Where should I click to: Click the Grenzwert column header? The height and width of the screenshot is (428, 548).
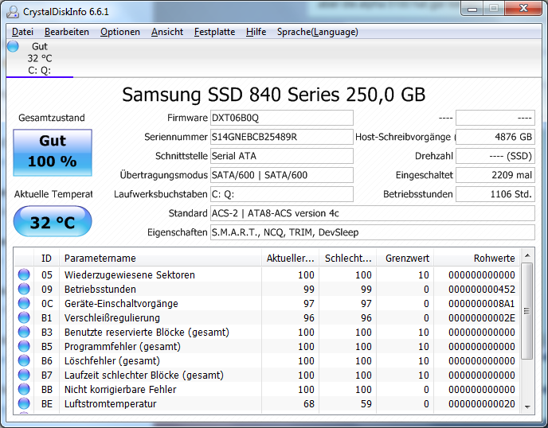tap(405, 258)
